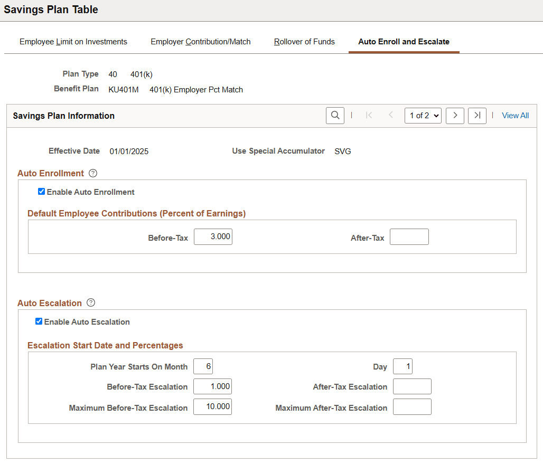Select the Maximum Before-Tax Escalation field

[x=212, y=406]
